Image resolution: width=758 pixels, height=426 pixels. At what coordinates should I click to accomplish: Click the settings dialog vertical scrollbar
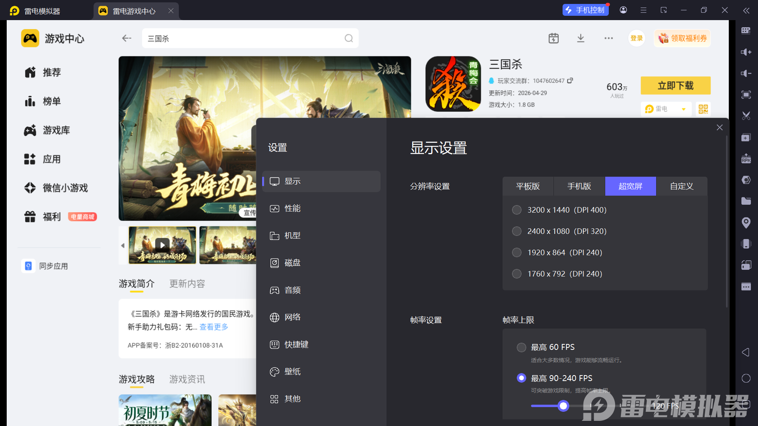click(726, 221)
